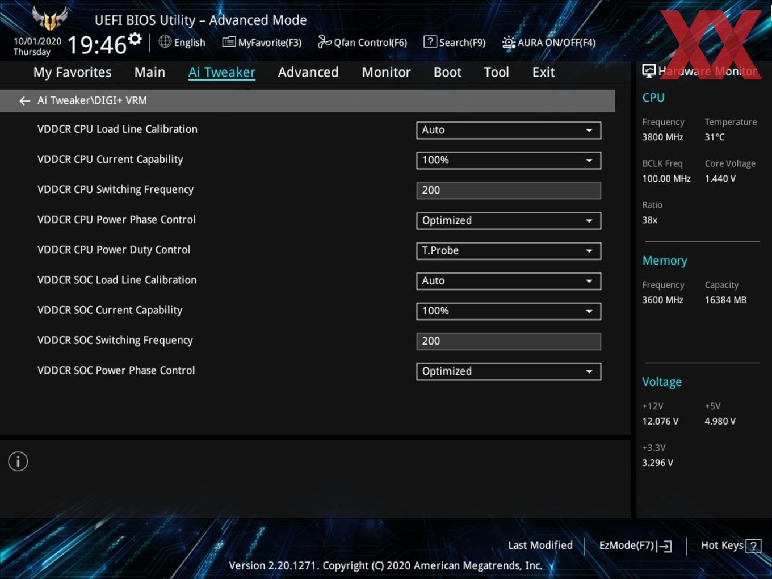Screen dimensions: 772x579
Task: Click the 100.00 MHz BCLK value
Action: (666, 178)
